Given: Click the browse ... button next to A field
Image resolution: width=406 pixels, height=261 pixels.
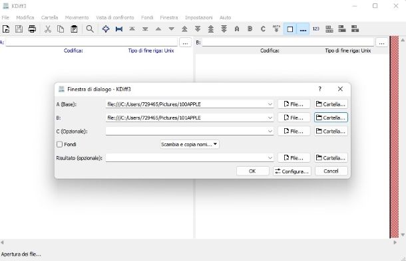Looking at the screenshot, I should 185,43.
